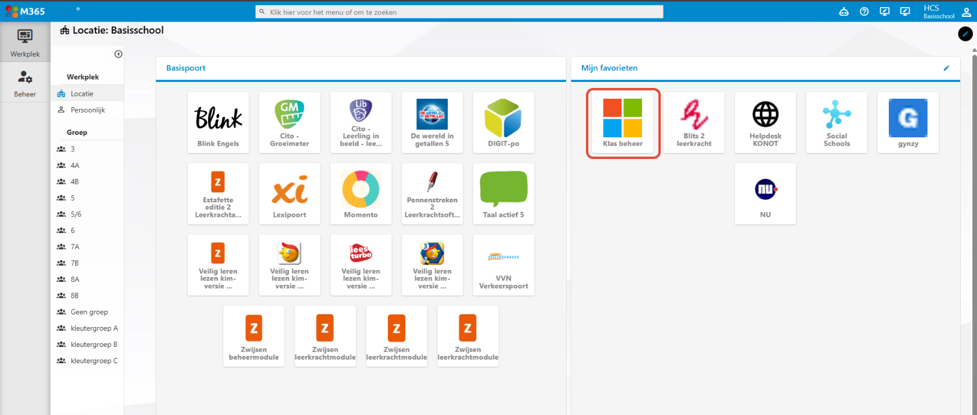
Task: Switch to Beheer section
Action: point(25,83)
